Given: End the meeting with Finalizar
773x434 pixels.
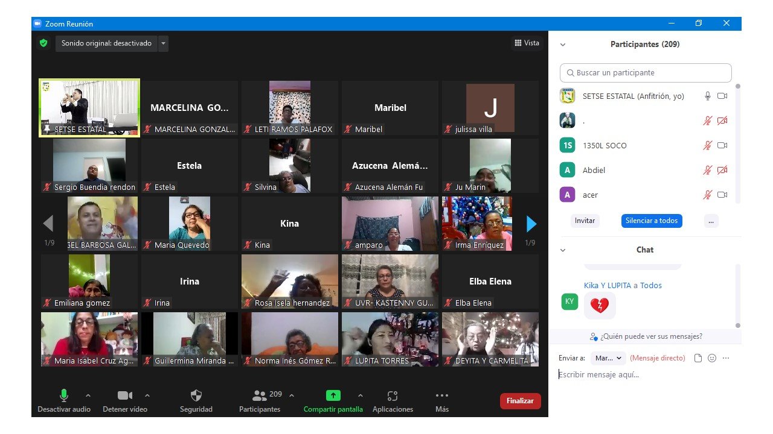Looking at the screenshot, I should (520, 401).
